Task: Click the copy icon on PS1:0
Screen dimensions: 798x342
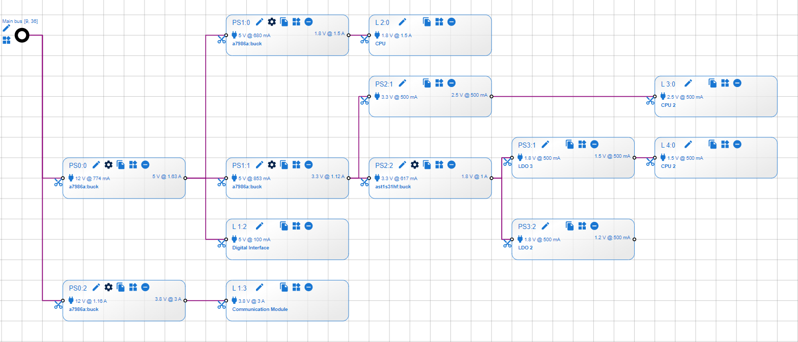Action: 284,21
